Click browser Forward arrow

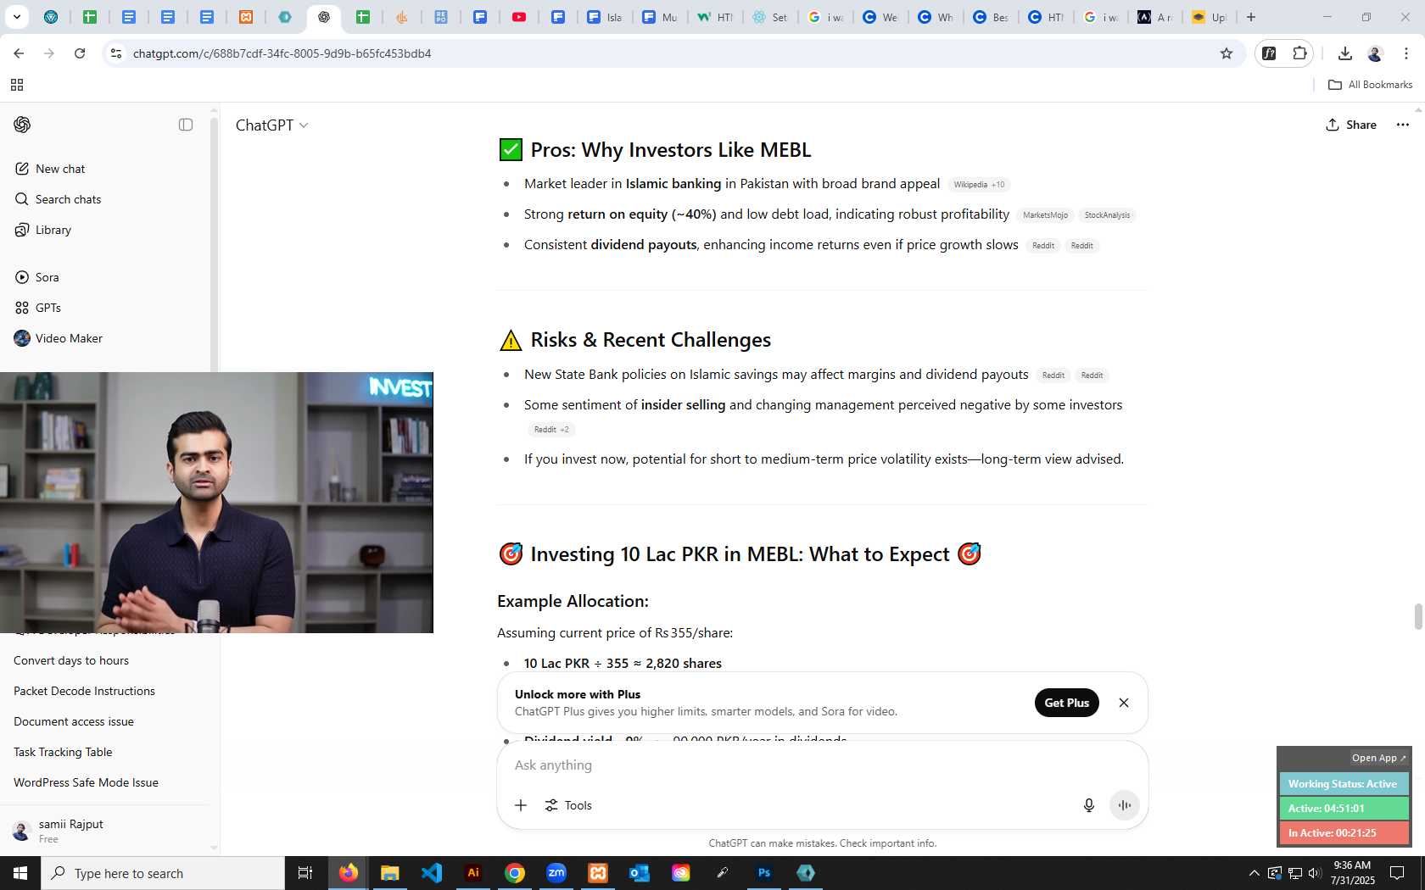pyautogui.click(x=49, y=53)
